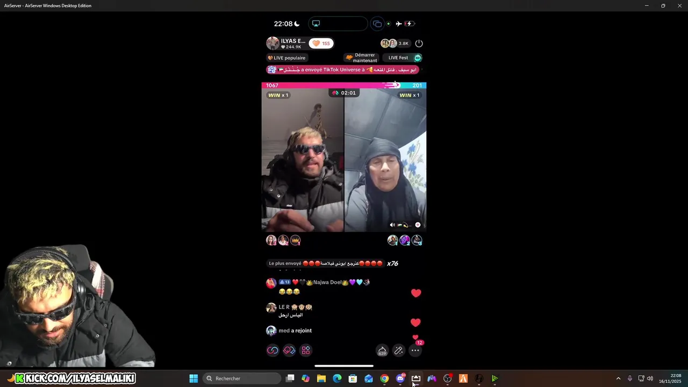Launch Copilot from the taskbar
Image resolution: width=688 pixels, height=387 pixels.
point(306,378)
